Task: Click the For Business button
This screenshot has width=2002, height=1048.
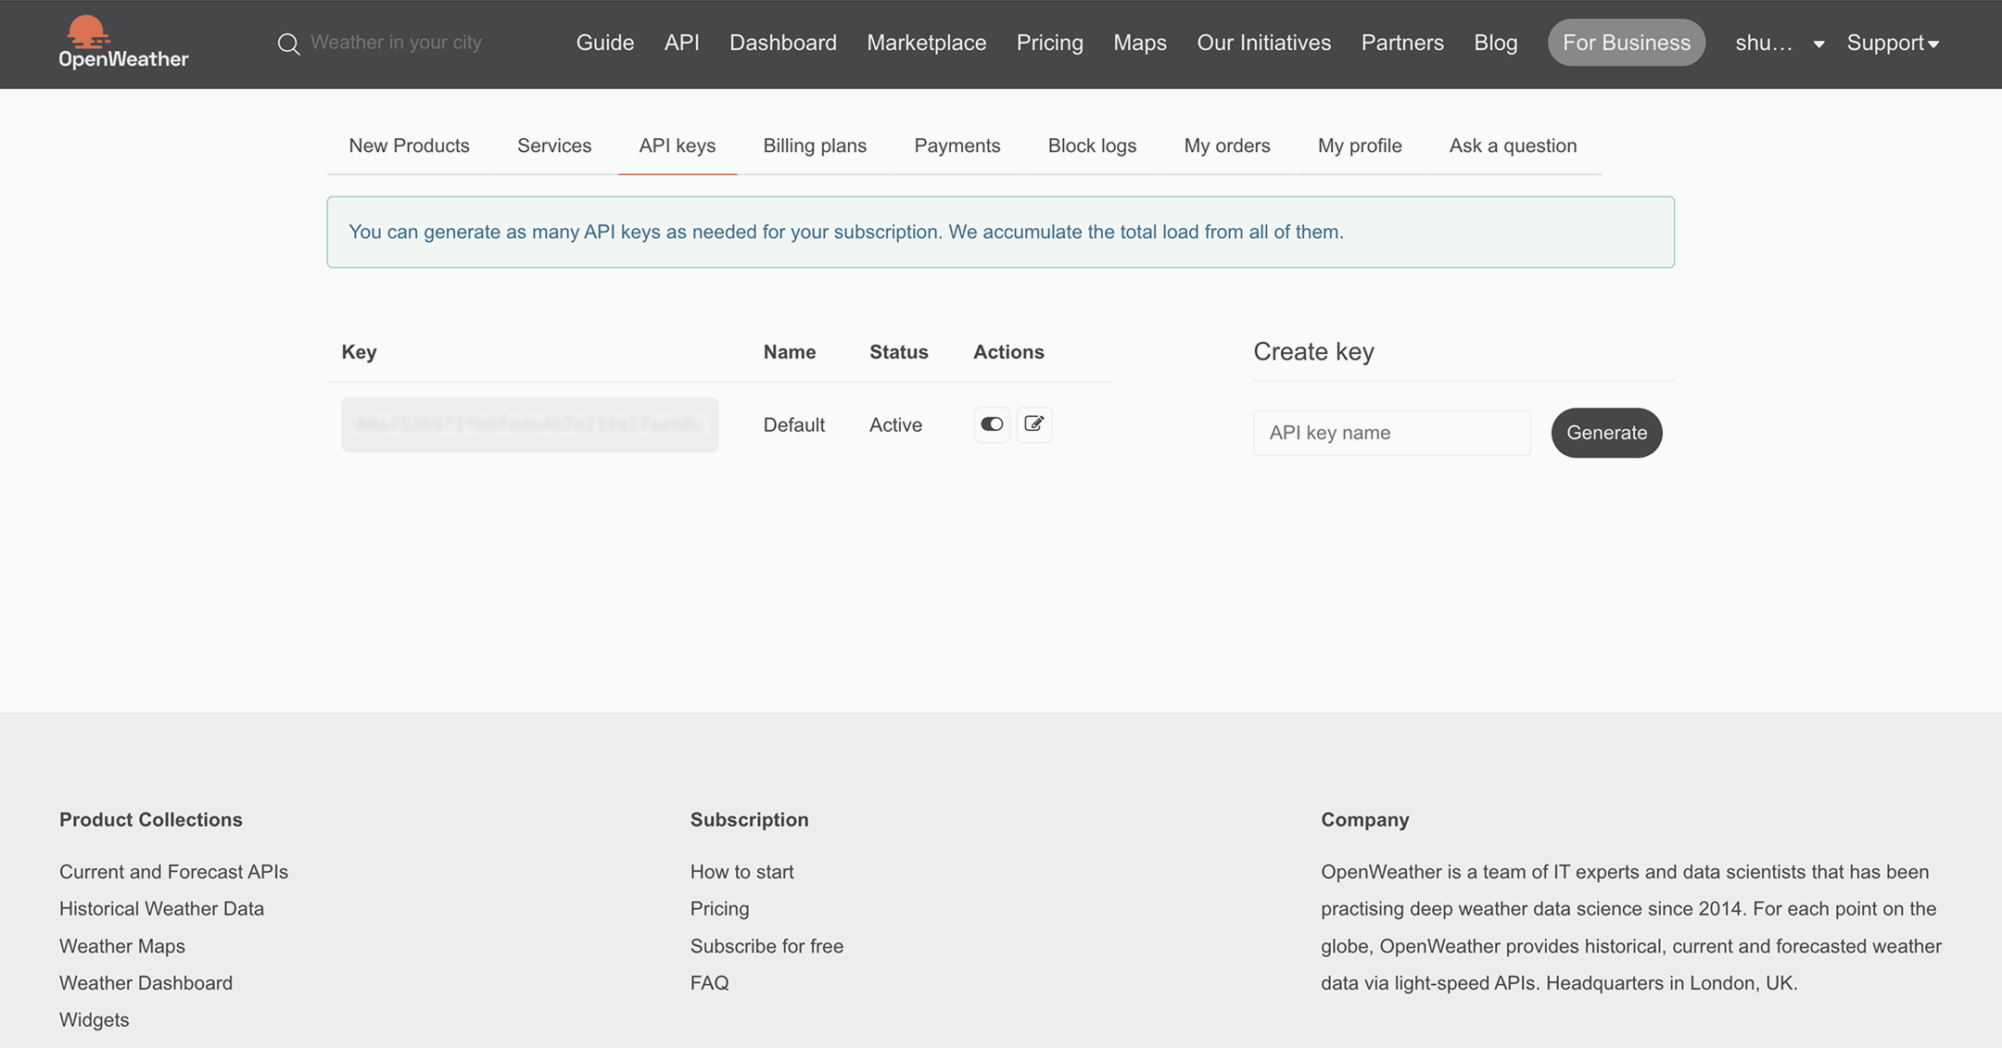Action: pyautogui.click(x=1626, y=43)
